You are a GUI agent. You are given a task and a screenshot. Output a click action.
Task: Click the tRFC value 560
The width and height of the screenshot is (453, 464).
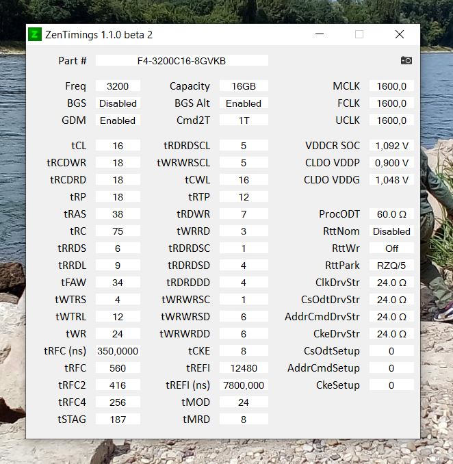(118, 368)
